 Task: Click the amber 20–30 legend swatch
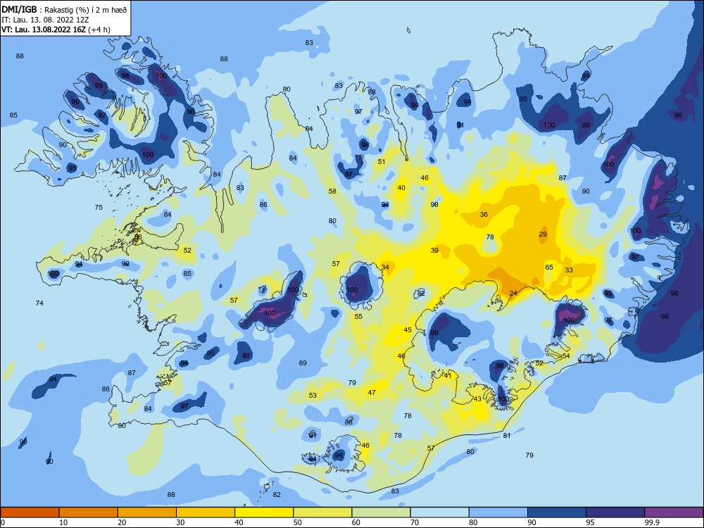[147, 513]
